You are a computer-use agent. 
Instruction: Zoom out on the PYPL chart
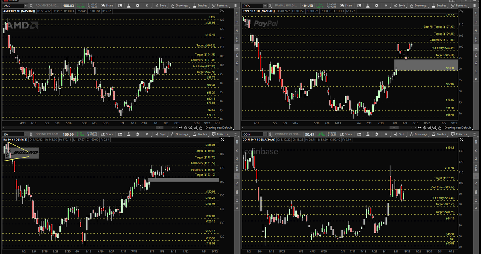435,128
